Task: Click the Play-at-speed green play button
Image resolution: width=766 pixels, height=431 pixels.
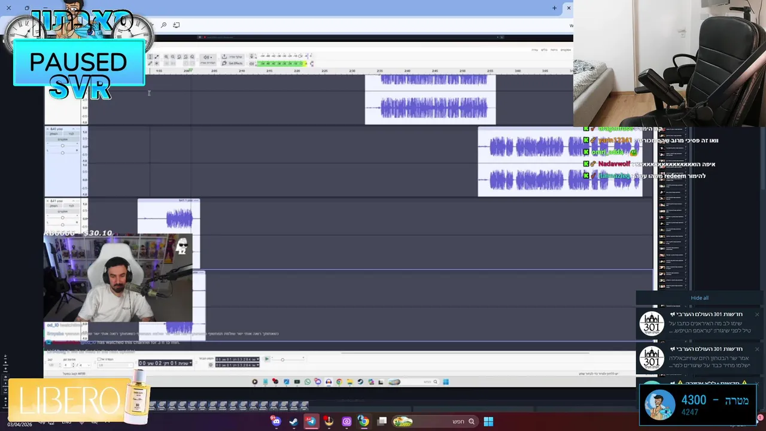Action: [x=266, y=359]
